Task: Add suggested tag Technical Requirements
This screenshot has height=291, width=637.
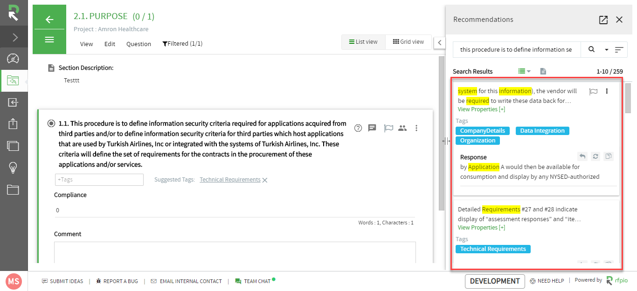Action: pyautogui.click(x=230, y=180)
